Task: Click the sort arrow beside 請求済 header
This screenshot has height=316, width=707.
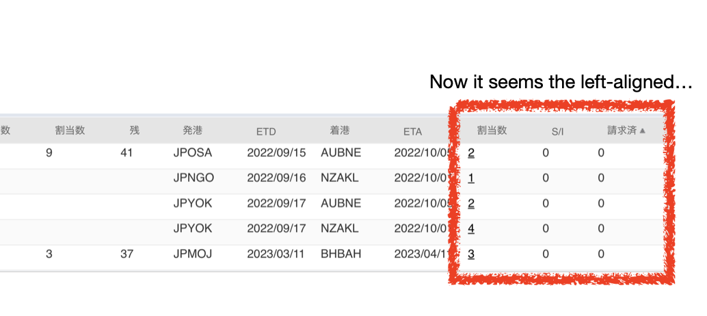Action: 643,131
